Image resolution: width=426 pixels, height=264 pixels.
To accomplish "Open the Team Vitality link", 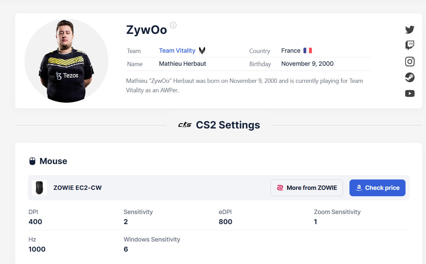I will click(x=177, y=51).
